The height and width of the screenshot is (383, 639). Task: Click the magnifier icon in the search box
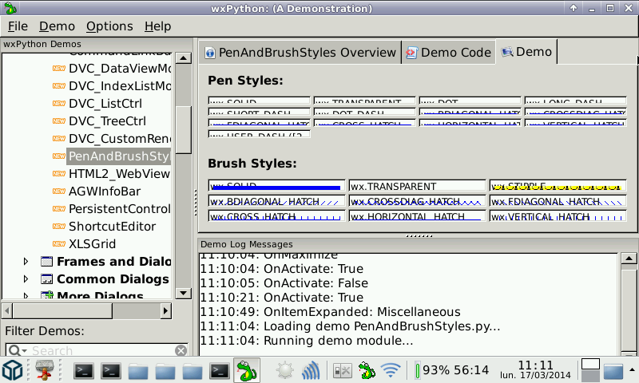tap(14, 350)
